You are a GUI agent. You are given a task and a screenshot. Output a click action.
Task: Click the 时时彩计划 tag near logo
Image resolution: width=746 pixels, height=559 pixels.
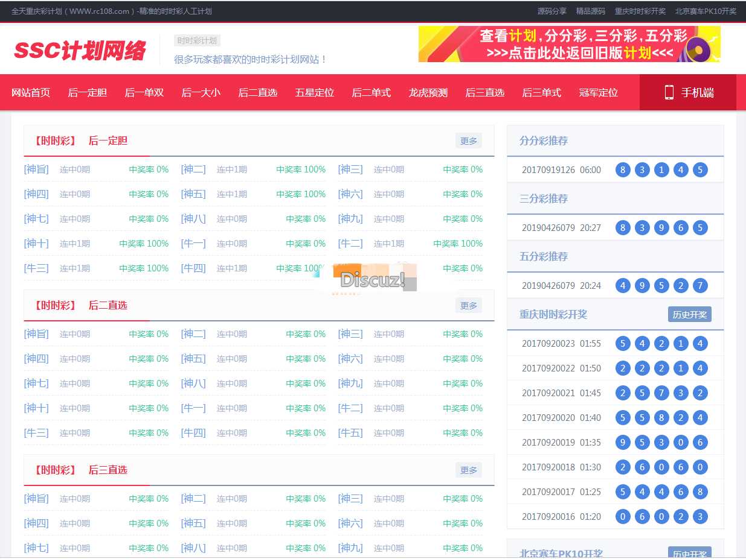click(x=197, y=40)
